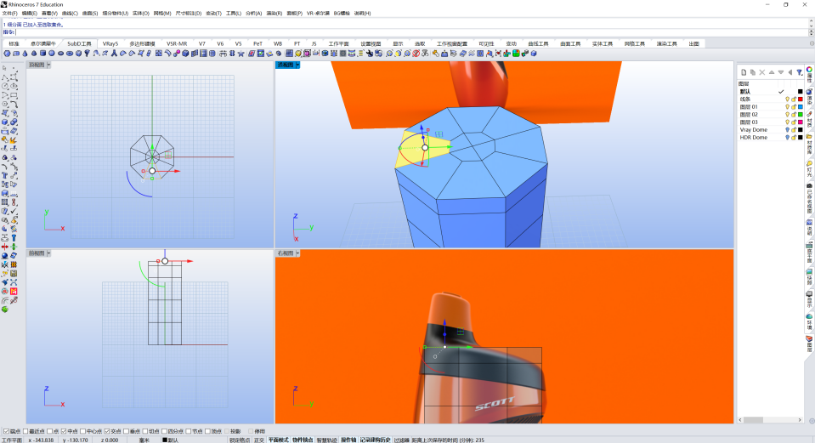Click the green sphere icon in left sidebar
815x443 pixels.
click(5, 309)
